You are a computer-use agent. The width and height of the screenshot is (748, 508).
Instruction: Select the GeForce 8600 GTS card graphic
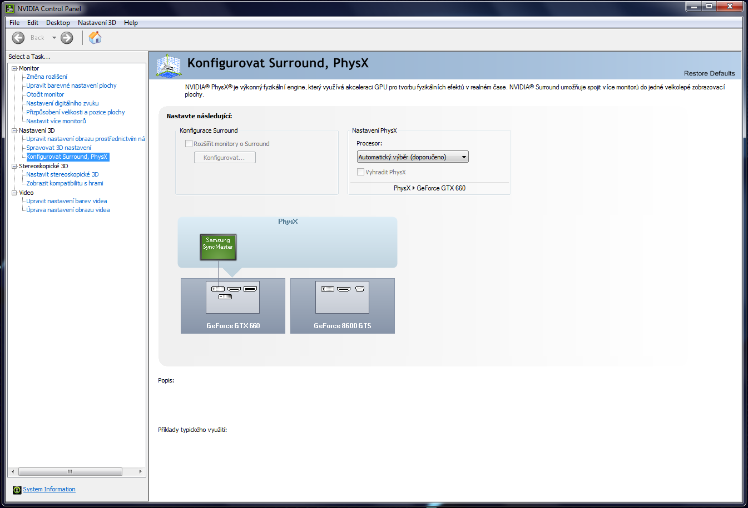click(x=343, y=306)
